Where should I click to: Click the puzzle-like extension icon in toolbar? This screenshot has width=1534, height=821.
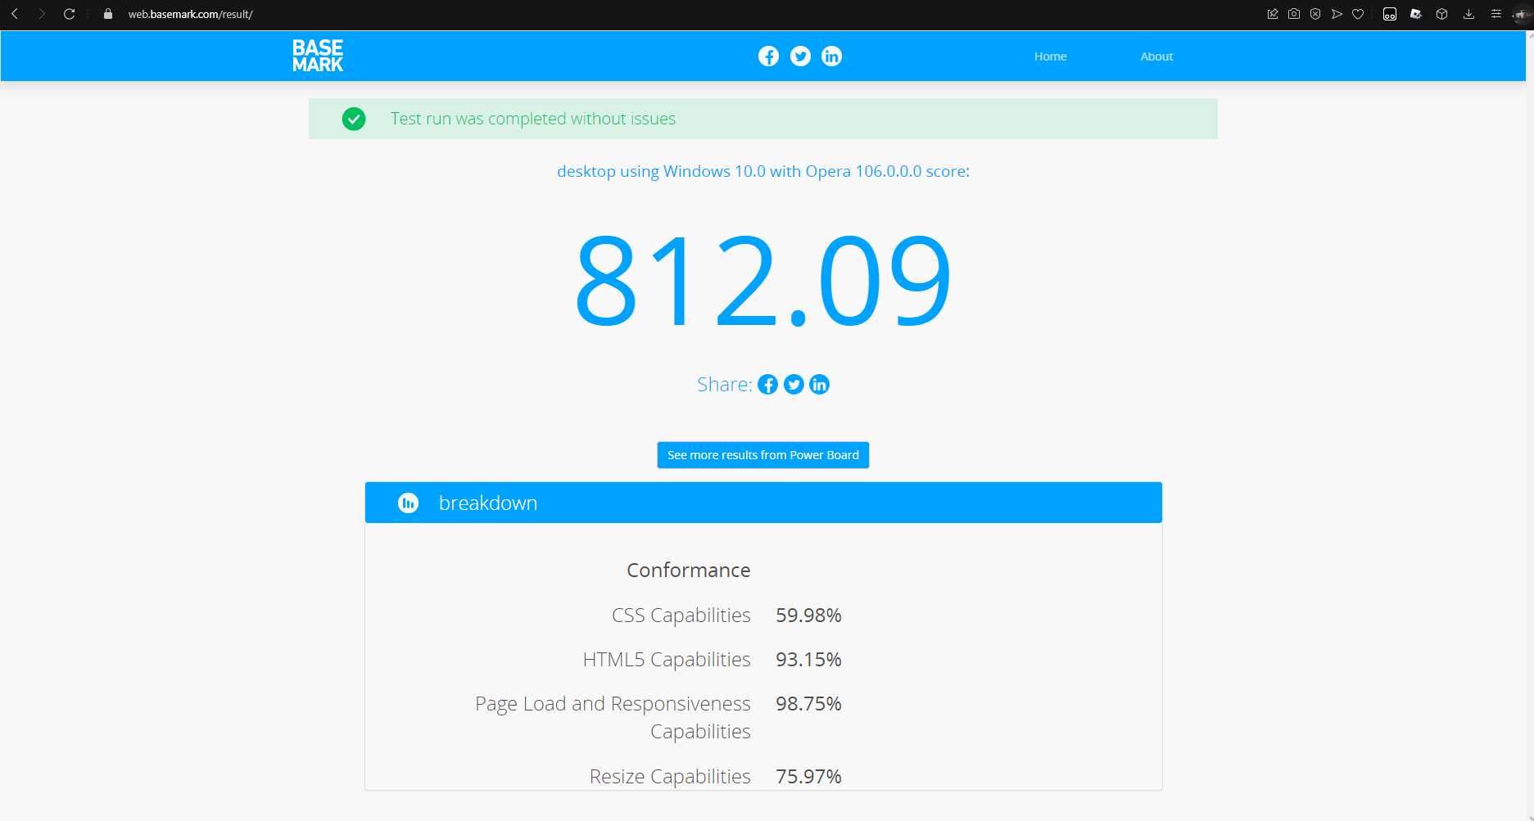(x=1416, y=14)
